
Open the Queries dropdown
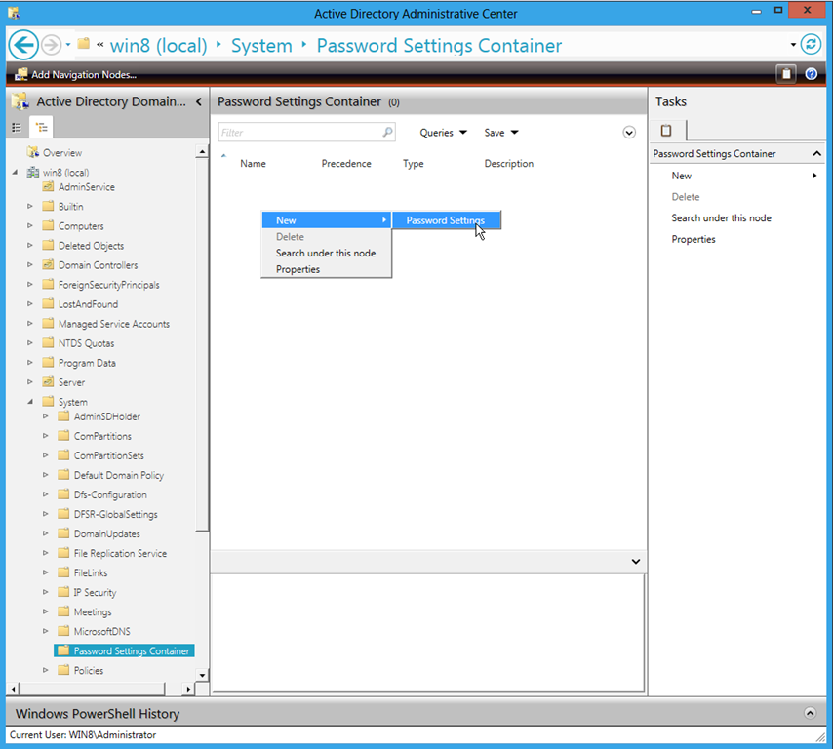[x=443, y=133]
